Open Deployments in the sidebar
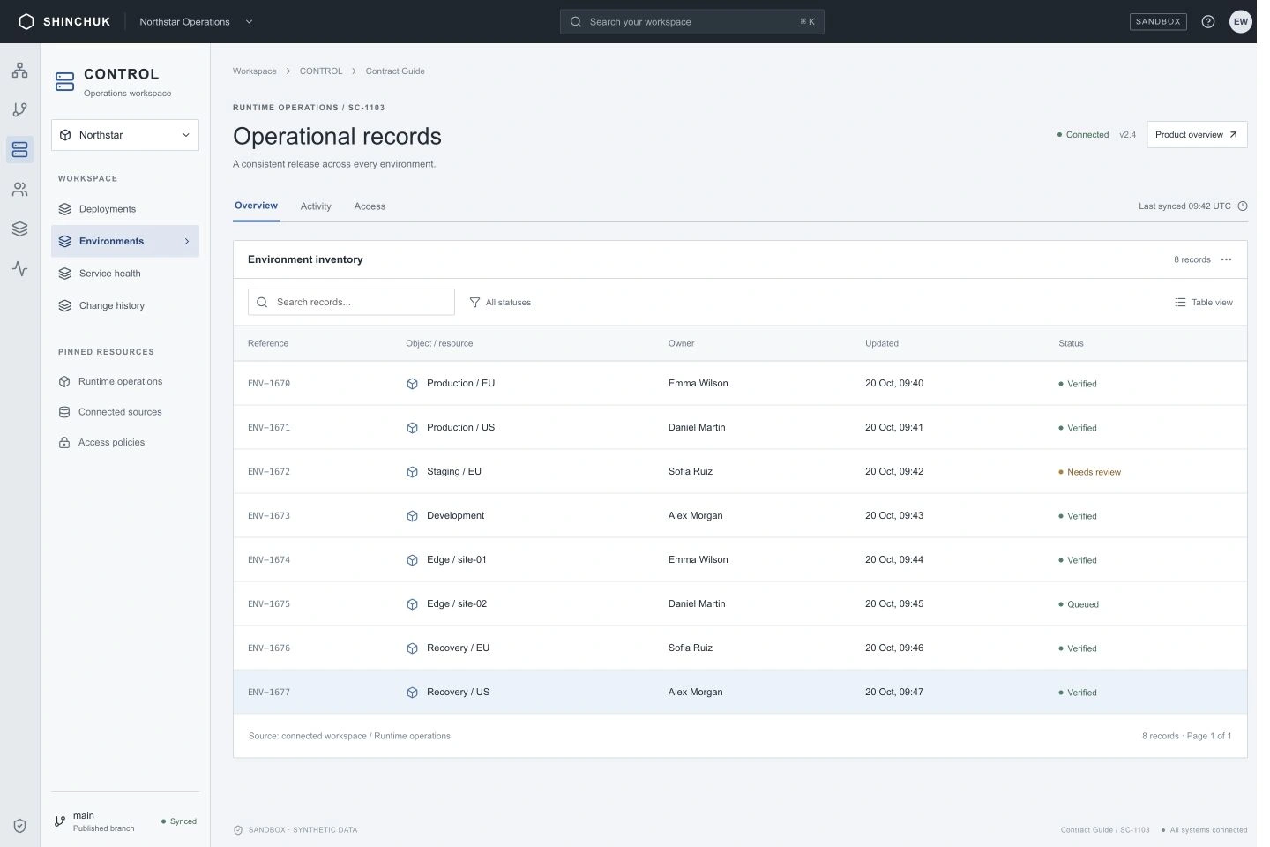 click(x=125, y=209)
